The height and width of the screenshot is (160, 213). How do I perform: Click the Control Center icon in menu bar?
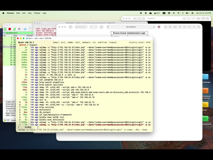coord(192,13)
